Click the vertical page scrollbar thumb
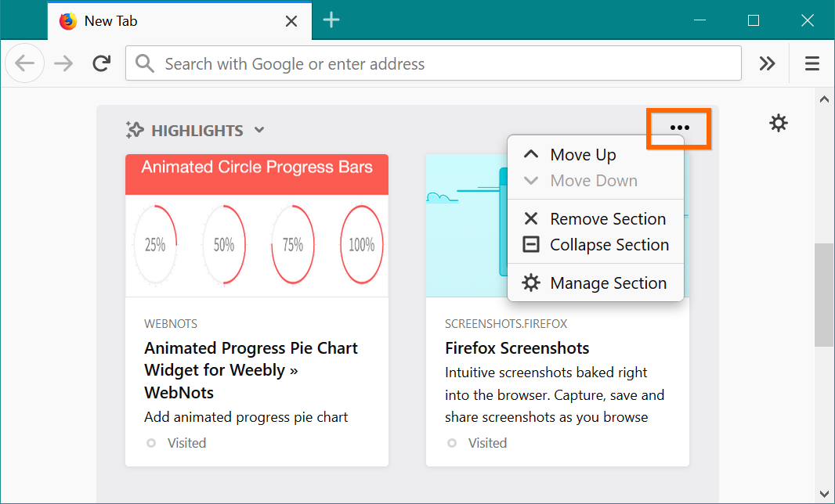Viewport: 835px width, 504px height. click(824, 293)
